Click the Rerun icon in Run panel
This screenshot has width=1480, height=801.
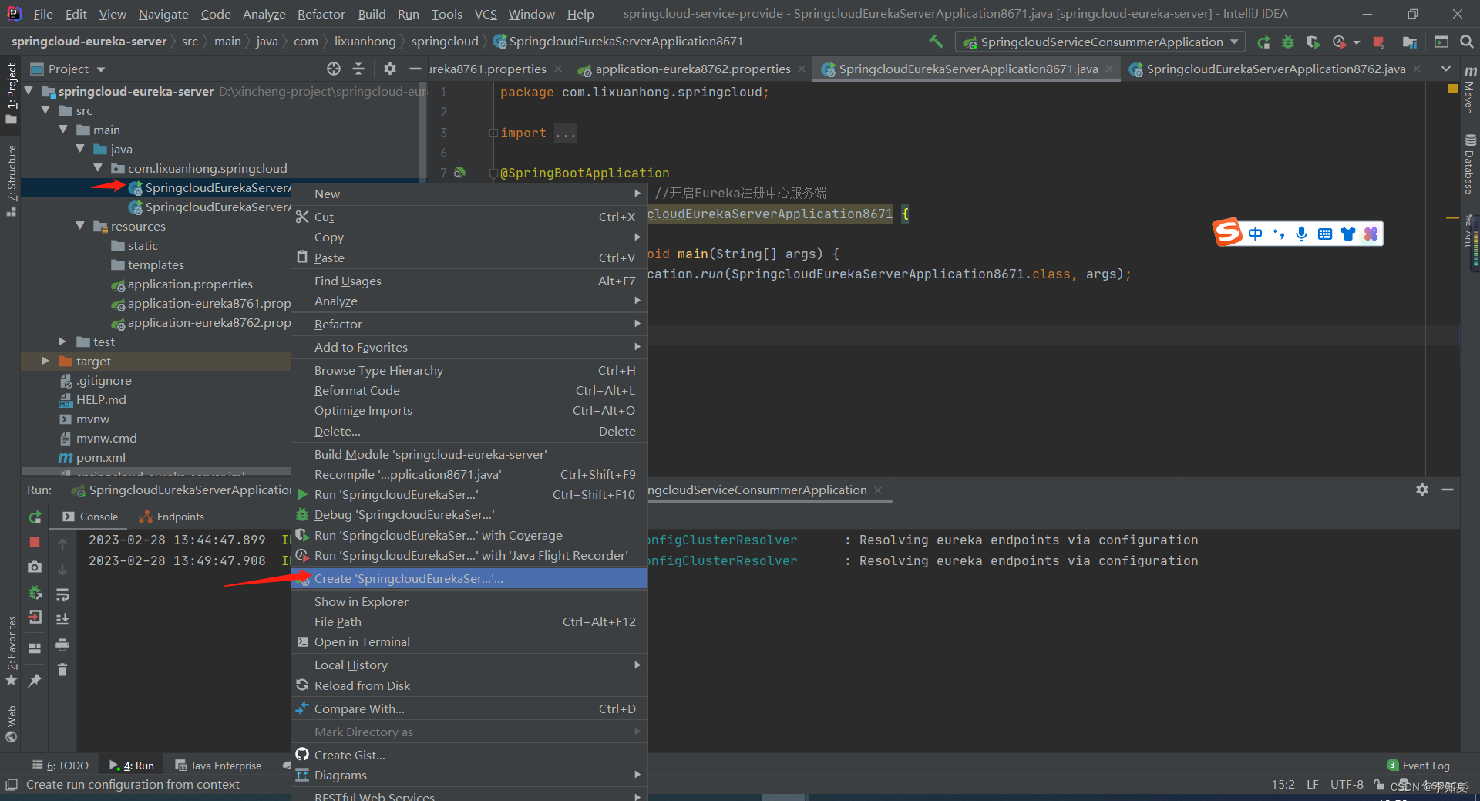point(35,517)
